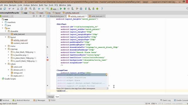This screenshot has height=105, width=188.
Task: Switch to write_text.xml editor tab
Action: pos(97,16)
